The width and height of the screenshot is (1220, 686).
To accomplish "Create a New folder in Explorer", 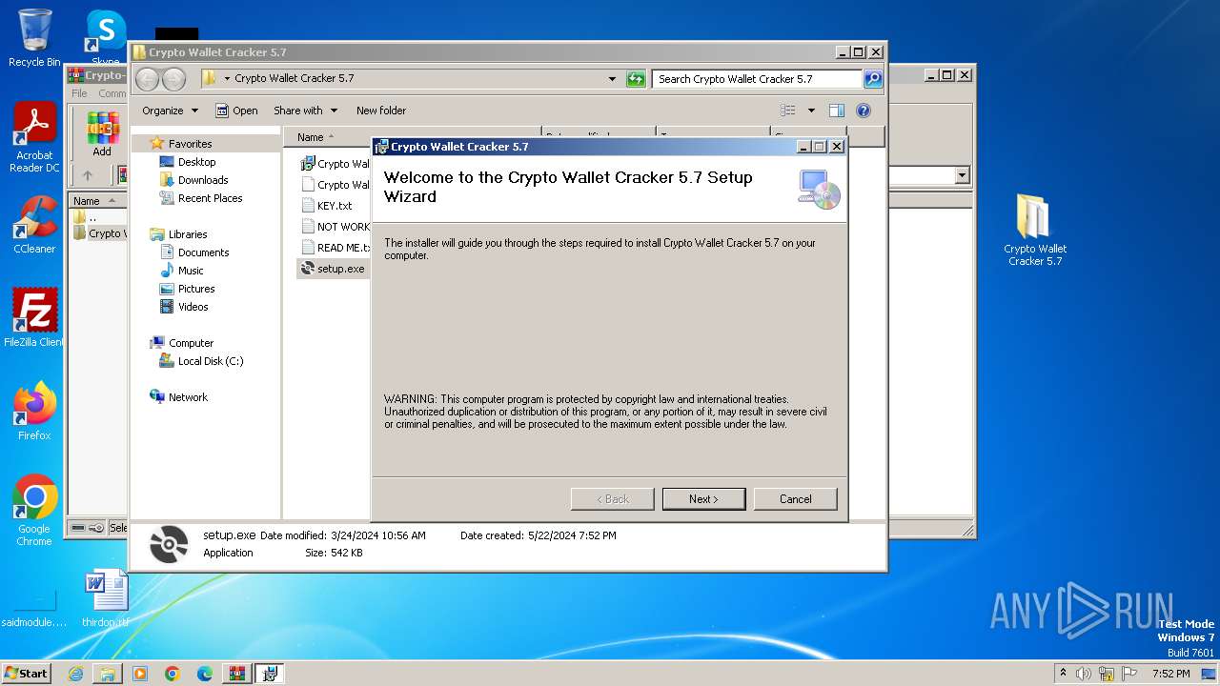I will (381, 111).
